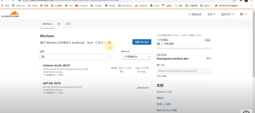Viewport: 255px width, 113px height.
Task: Open the WordPress bookmark
Action: [x=125, y=6]
